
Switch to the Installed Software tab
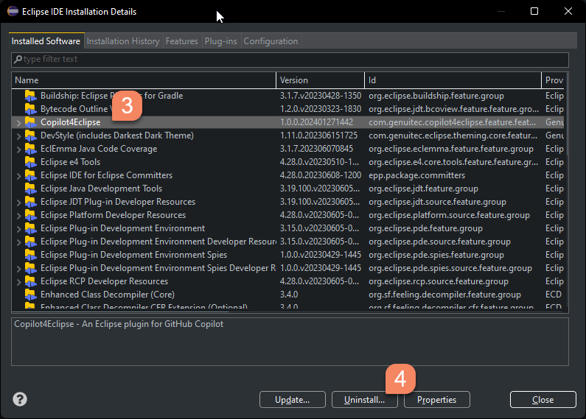pos(46,41)
